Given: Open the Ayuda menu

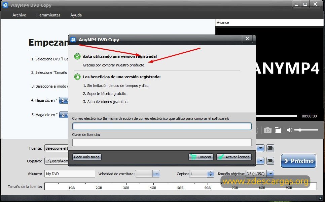Looking at the screenshot, I should [76, 15].
